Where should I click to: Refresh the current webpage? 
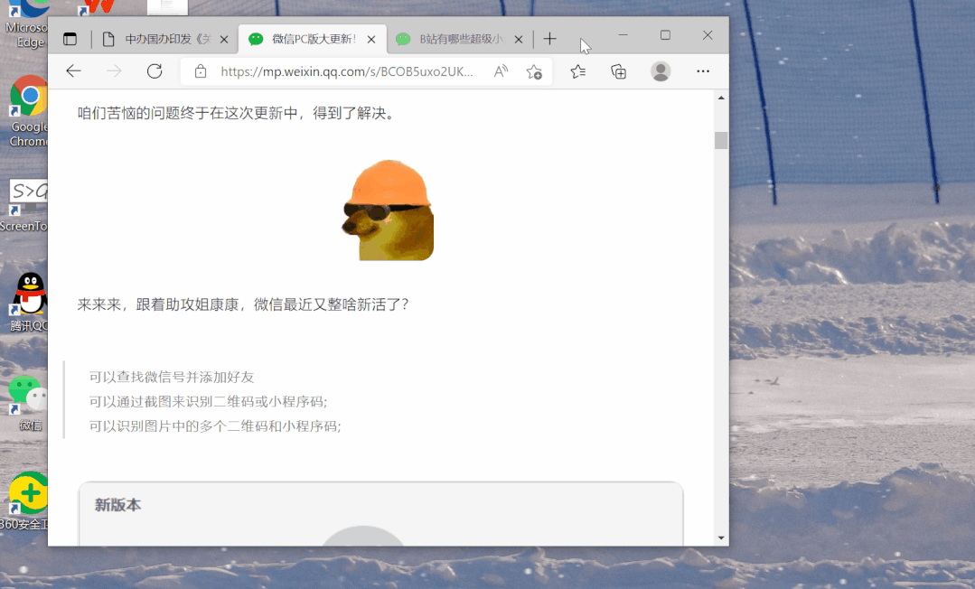154,71
